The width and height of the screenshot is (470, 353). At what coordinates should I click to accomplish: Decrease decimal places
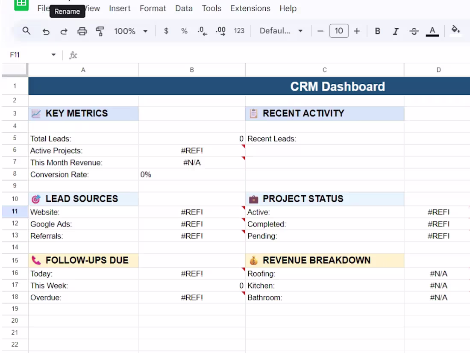click(x=203, y=31)
